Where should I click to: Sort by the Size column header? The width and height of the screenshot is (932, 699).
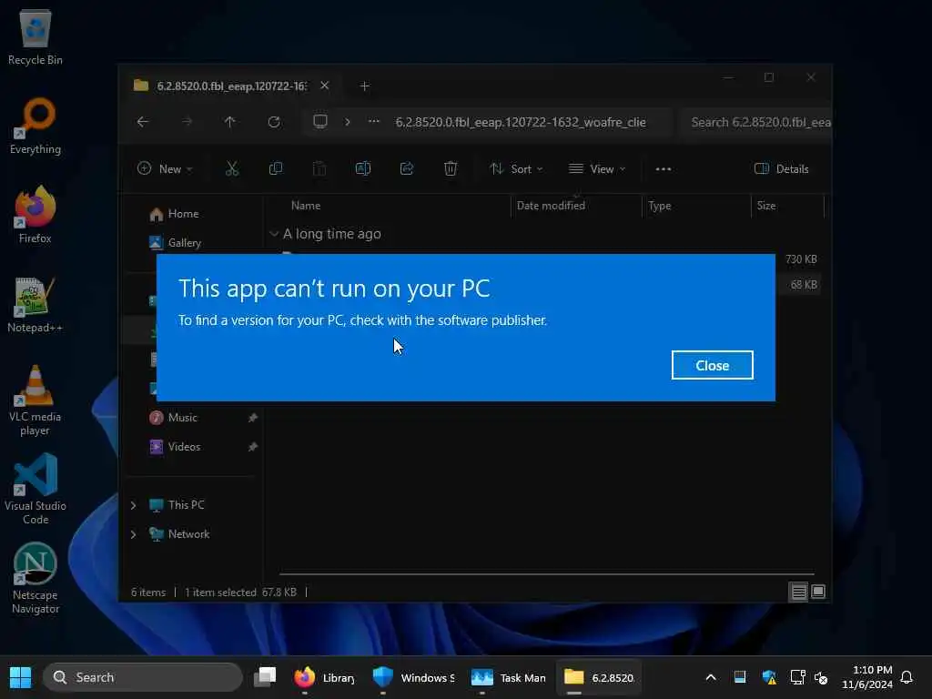(766, 206)
